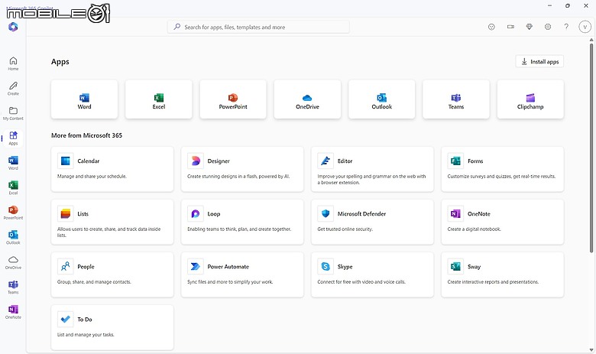This screenshot has width=596, height=354.
Task: Open OneNote from the left sidebar
Action: point(13,312)
